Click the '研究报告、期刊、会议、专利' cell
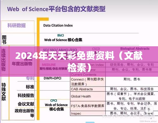The height and width of the screenshot is (123, 158). click(x=132, y=65)
